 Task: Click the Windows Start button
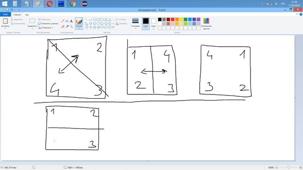(4, 3)
